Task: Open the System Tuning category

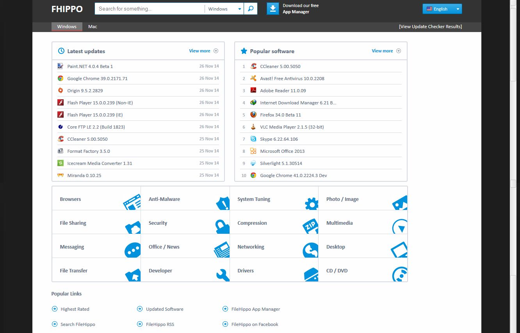Action: point(253,199)
